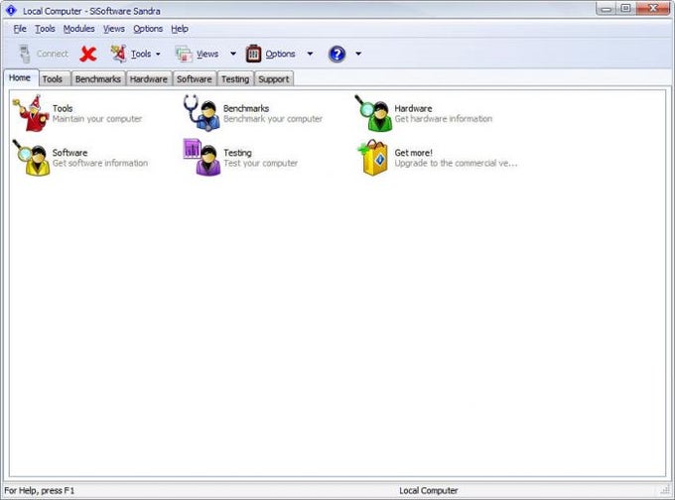Click "For Help, press F1" status text
The height and width of the screenshot is (500, 675).
(x=39, y=490)
